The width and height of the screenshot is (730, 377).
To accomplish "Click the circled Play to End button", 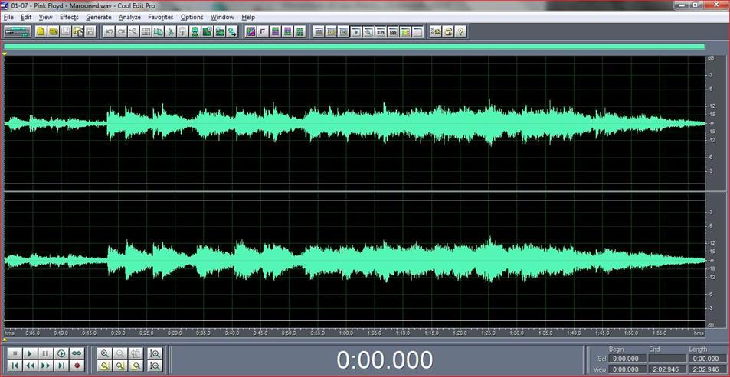I will [x=61, y=353].
